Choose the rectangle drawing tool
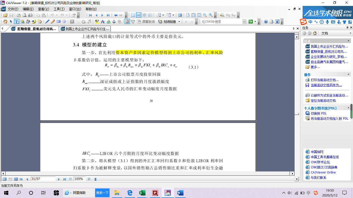 (59, 22)
